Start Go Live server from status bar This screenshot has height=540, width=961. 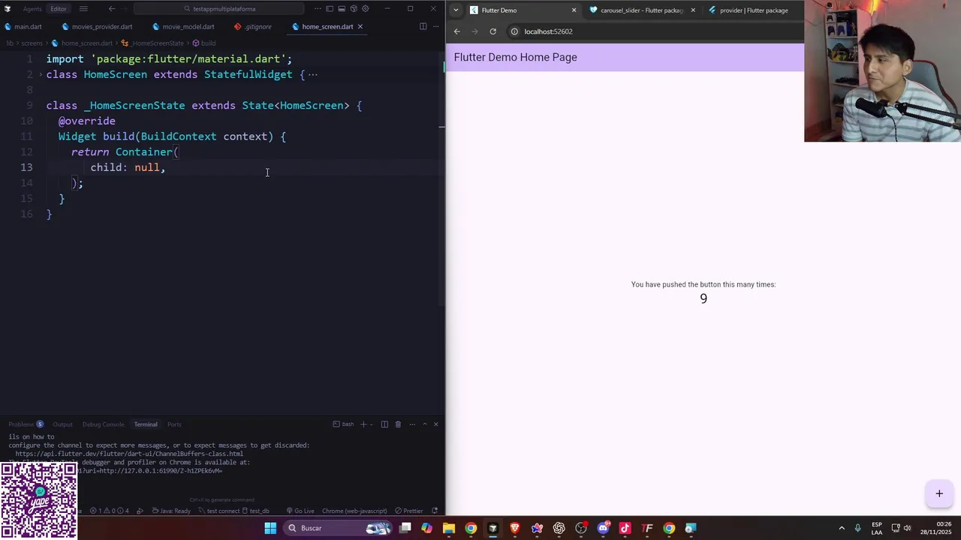pyautogui.click(x=300, y=511)
